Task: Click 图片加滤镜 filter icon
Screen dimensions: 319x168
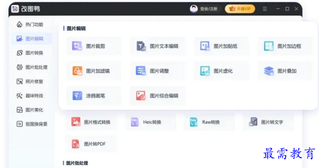Action: tap(77, 71)
